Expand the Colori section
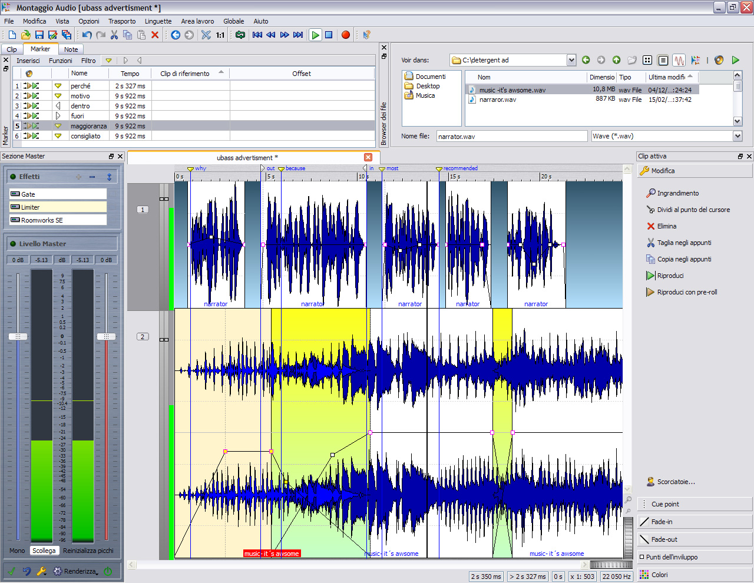Viewport: 754px width, 583px height. coord(695,575)
